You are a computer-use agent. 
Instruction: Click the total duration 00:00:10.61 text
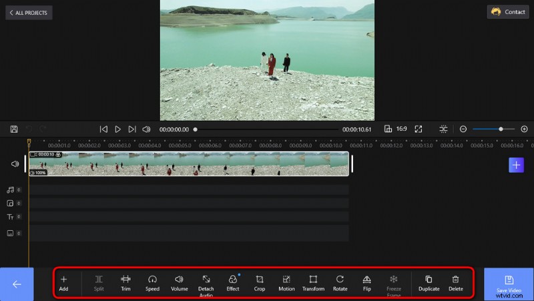point(357,129)
